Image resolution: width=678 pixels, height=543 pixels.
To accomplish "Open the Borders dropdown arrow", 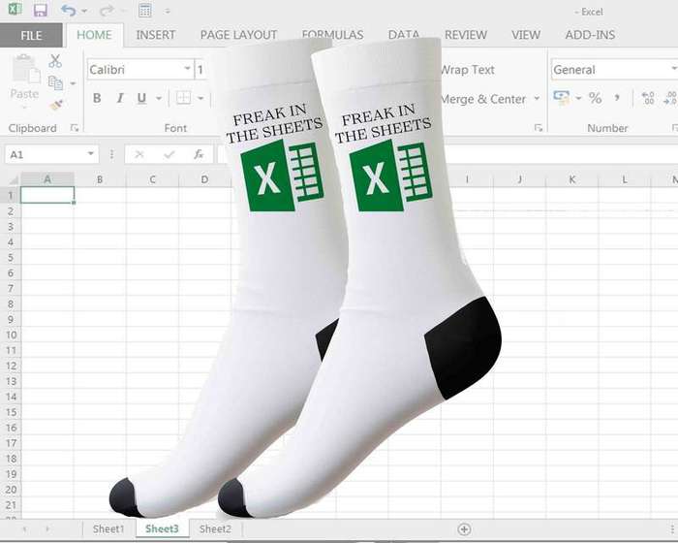I will [x=200, y=99].
